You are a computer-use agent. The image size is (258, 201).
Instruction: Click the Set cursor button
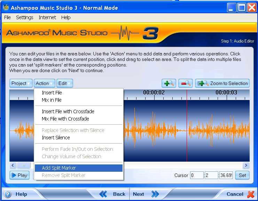click(x=242, y=175)
